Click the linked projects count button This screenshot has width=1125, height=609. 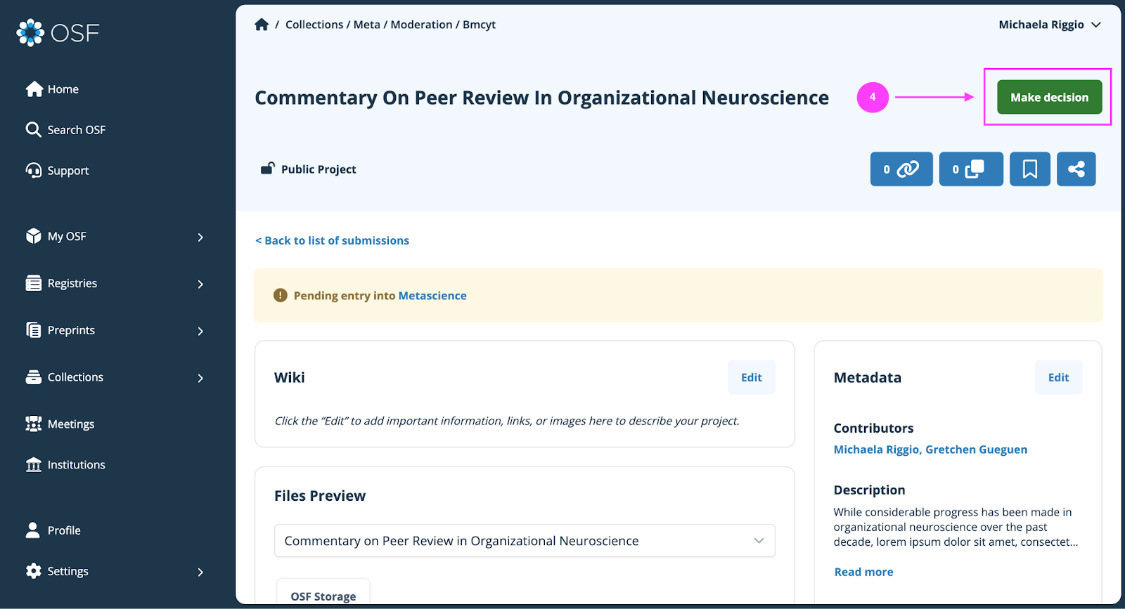pos(901,169)
